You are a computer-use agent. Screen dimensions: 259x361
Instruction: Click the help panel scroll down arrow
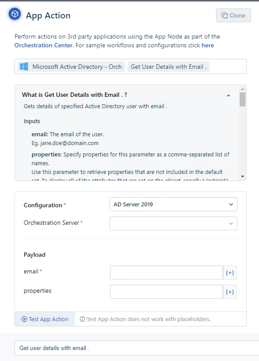coord(242,177)
